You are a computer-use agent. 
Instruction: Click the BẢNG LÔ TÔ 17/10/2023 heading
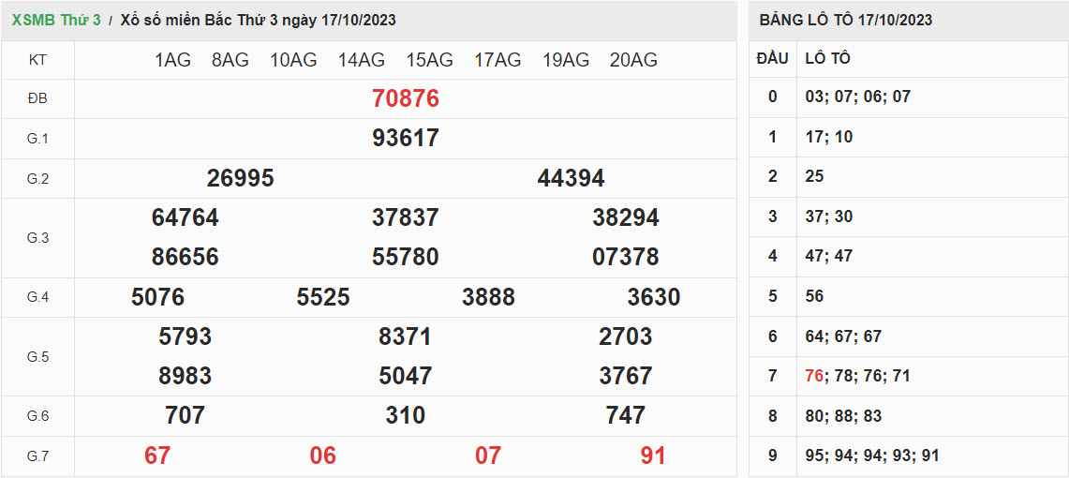coord(845,20)
